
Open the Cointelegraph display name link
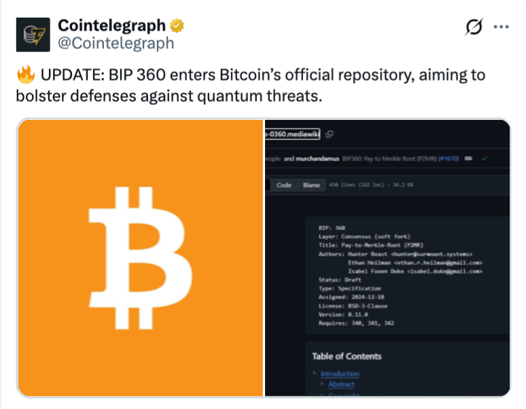111,26
